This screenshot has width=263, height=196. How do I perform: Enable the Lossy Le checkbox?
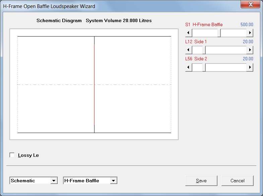coord(12,155)
